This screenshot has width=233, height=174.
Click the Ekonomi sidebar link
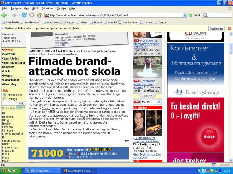click(x=8, y=127)
